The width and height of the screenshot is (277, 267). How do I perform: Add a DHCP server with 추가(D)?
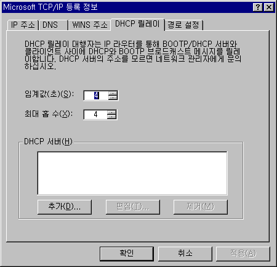tap(65, 207)
